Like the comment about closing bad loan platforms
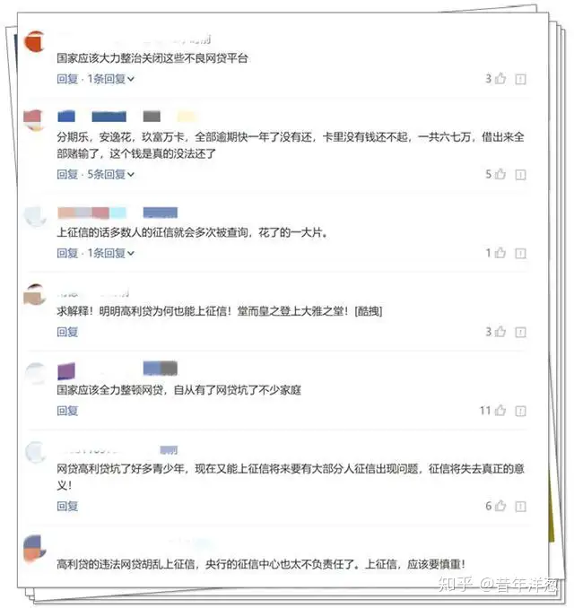Image resolution: width=574 pixels, height=608 pixels. pyautogui.click(x=500, y=79)
